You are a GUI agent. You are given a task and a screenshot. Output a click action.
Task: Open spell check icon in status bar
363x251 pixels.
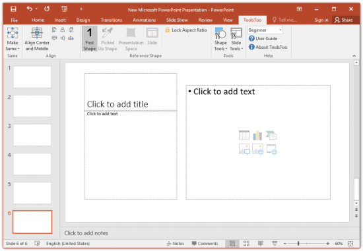(37, 243)
